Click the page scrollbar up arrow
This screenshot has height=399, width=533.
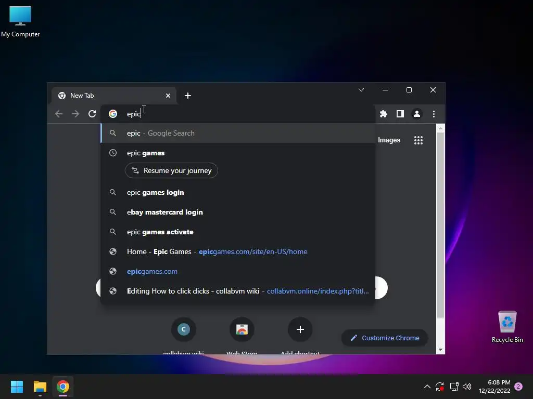[440, 129]
